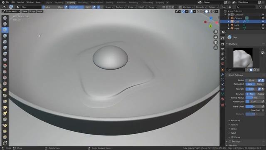
Task: Select the Draw sculpt brush tool
Action: (5, 18)
